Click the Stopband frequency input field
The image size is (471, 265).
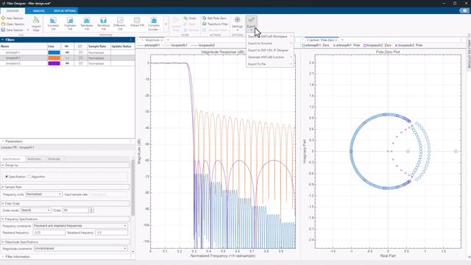click(x=111, y=233)
